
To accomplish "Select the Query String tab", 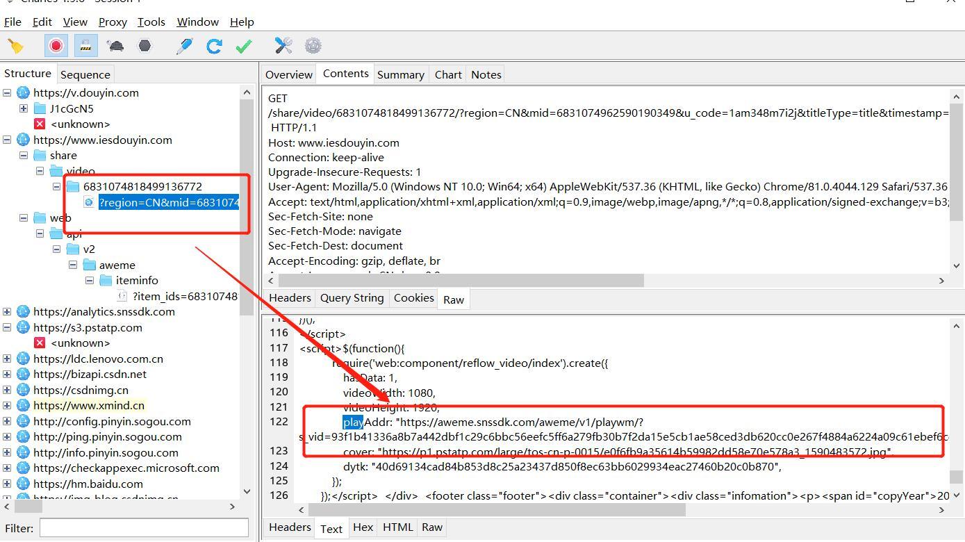I will [x=352, y=297].
